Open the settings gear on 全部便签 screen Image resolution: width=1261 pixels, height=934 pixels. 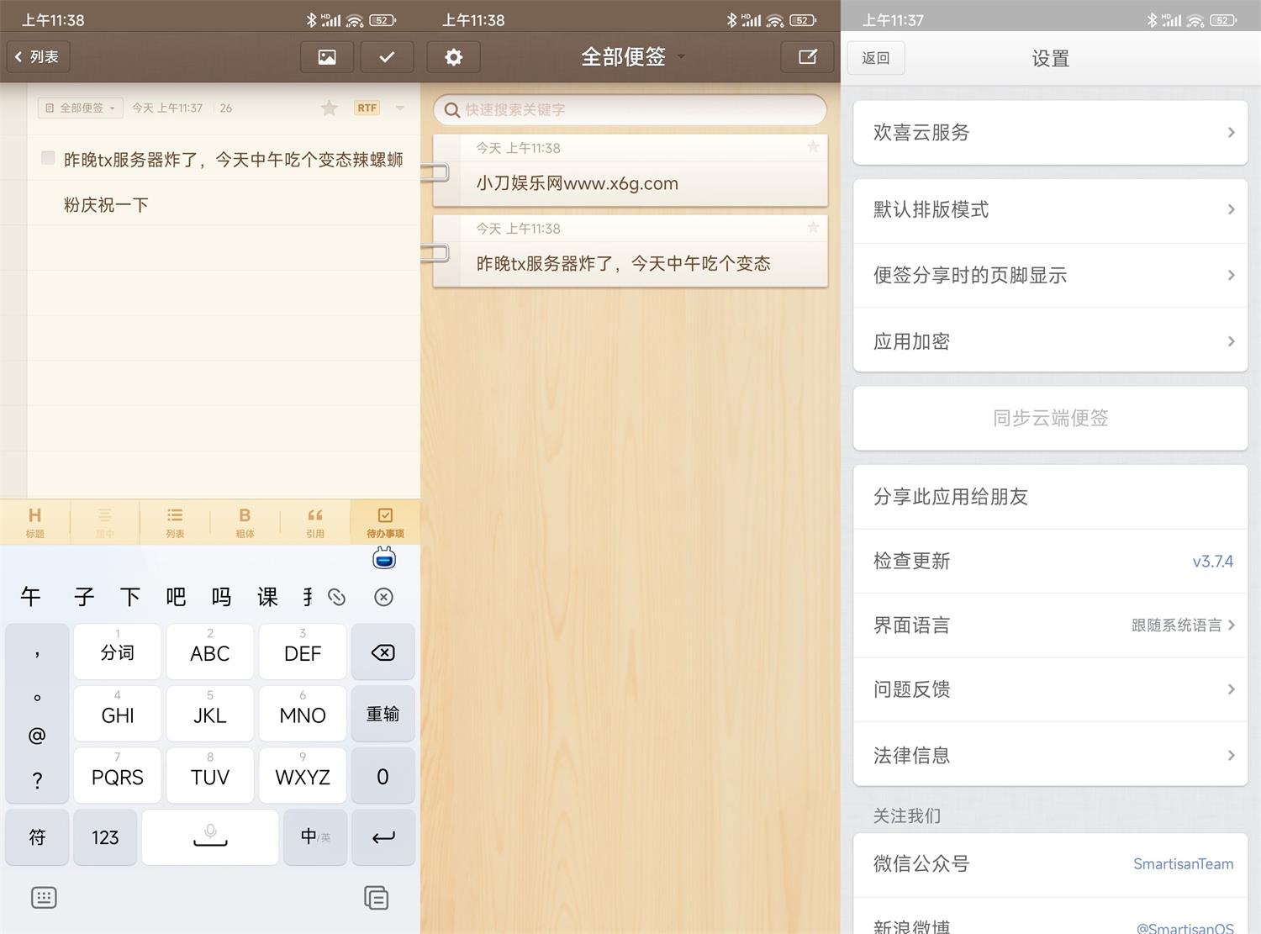click(453, 56)
